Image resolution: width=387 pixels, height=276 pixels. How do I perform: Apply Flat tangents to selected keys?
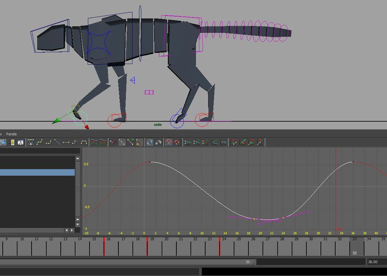point(66,142)
